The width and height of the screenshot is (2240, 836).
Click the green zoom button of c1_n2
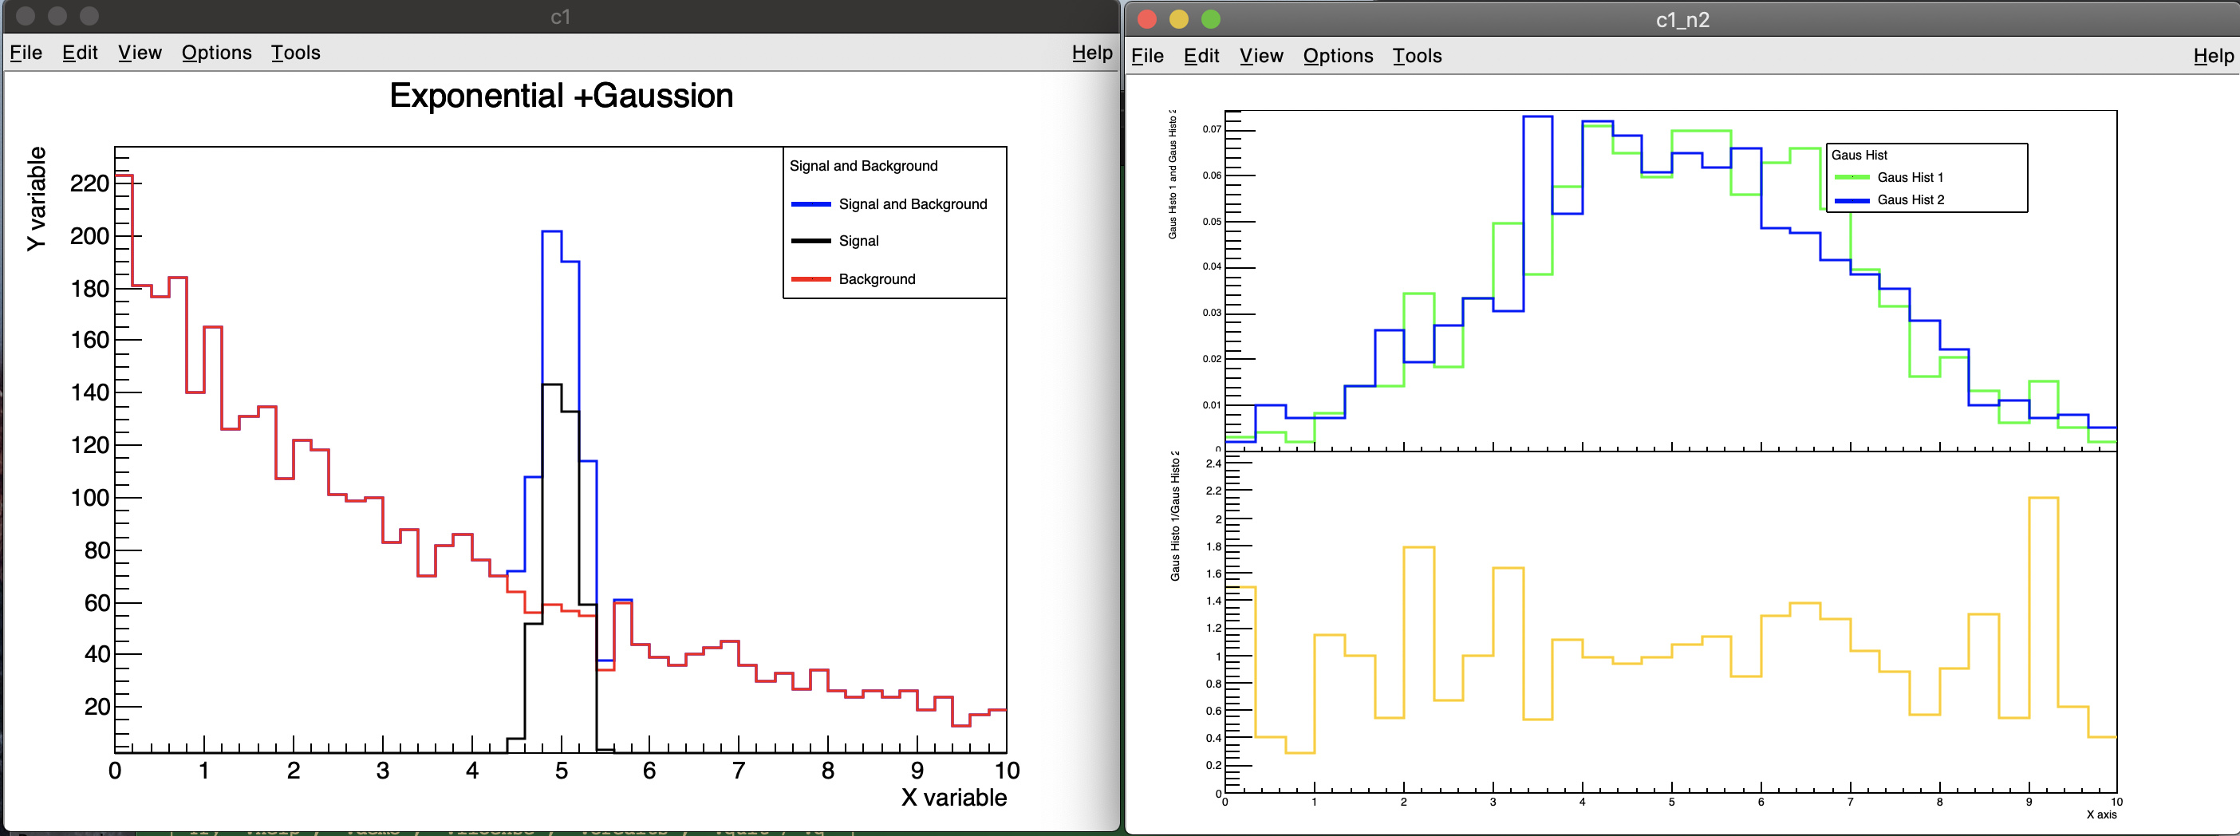pos(1211,19)
